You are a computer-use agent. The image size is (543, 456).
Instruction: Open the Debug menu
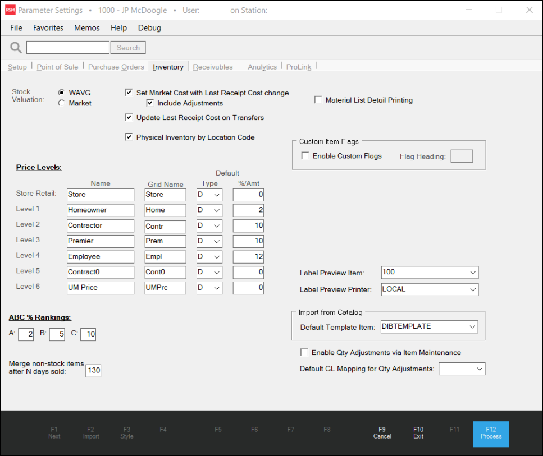pyautogui.click(x=149, y=27)
